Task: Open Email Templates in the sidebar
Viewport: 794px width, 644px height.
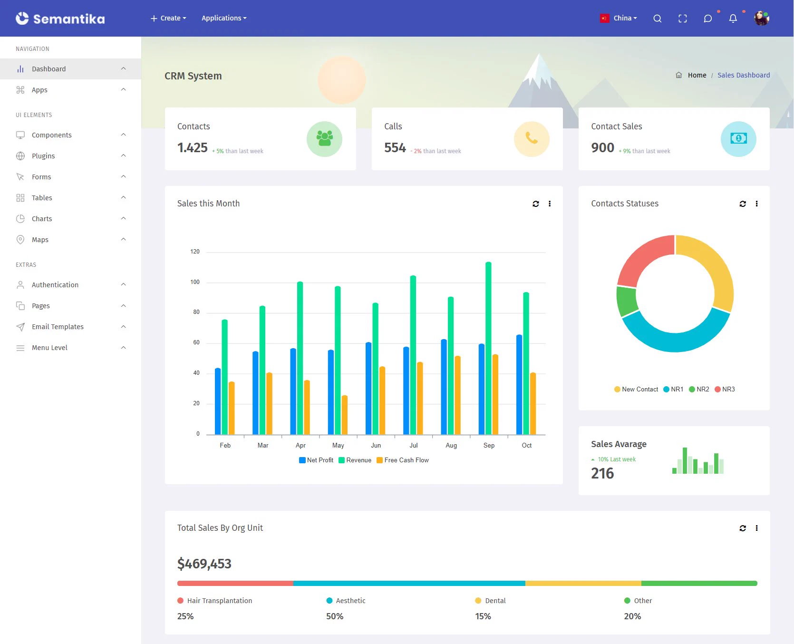Action: coord(70,327)
